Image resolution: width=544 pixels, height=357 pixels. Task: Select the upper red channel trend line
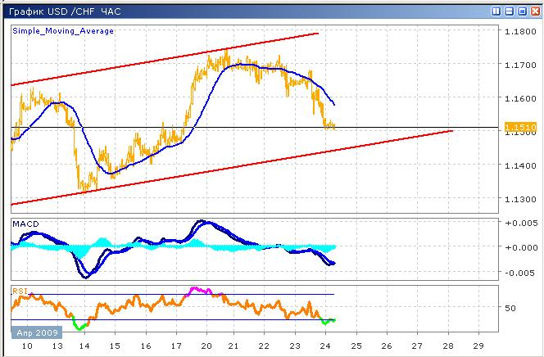tap(164, 59)
